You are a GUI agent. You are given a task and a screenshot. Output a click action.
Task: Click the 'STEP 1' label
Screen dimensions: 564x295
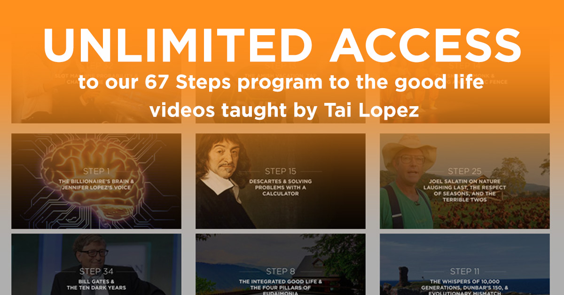(x=97, y=171)
